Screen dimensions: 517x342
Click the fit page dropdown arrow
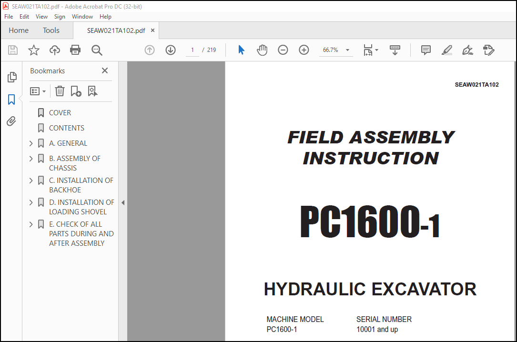tap(377, 50)
